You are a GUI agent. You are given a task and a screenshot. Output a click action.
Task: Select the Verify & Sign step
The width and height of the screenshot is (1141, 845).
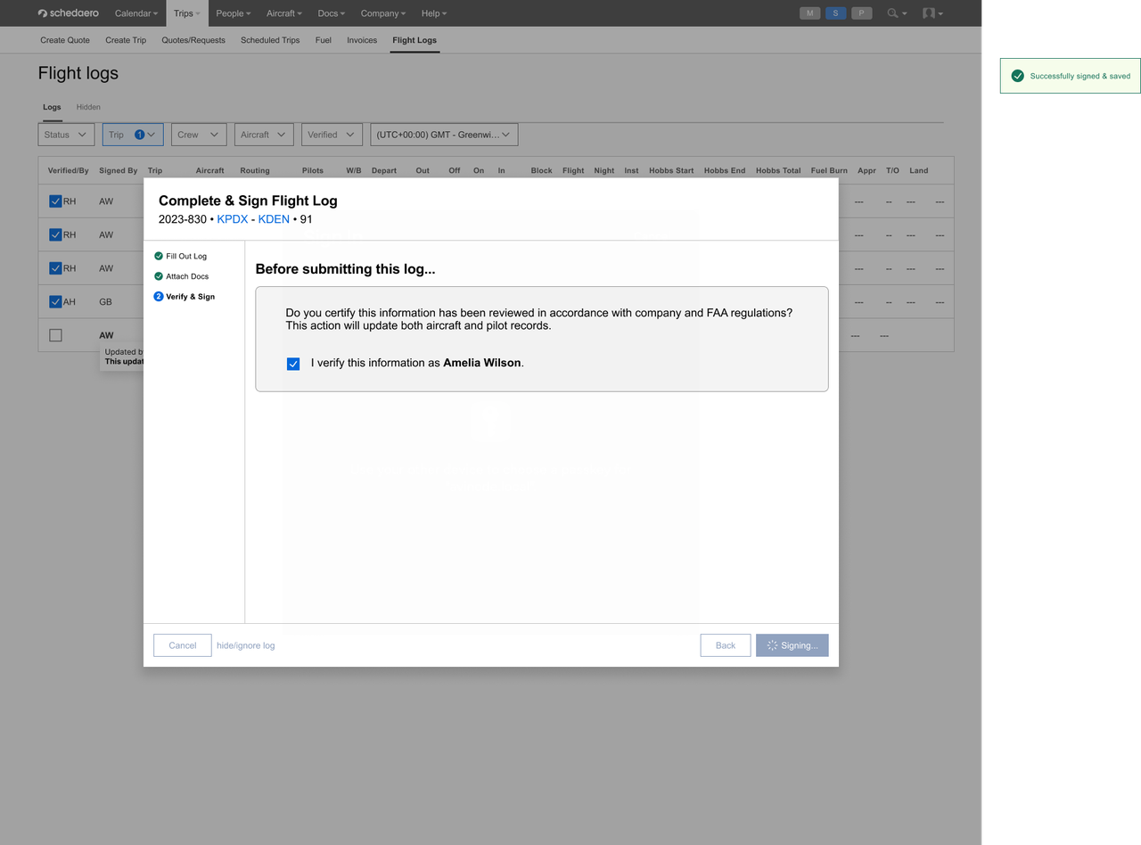click(x=185, y=297)
